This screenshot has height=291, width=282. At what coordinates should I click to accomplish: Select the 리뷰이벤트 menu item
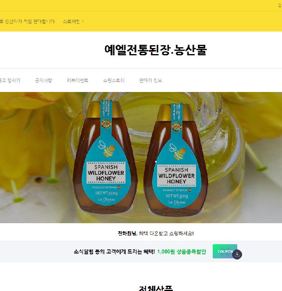click(77, 81)
